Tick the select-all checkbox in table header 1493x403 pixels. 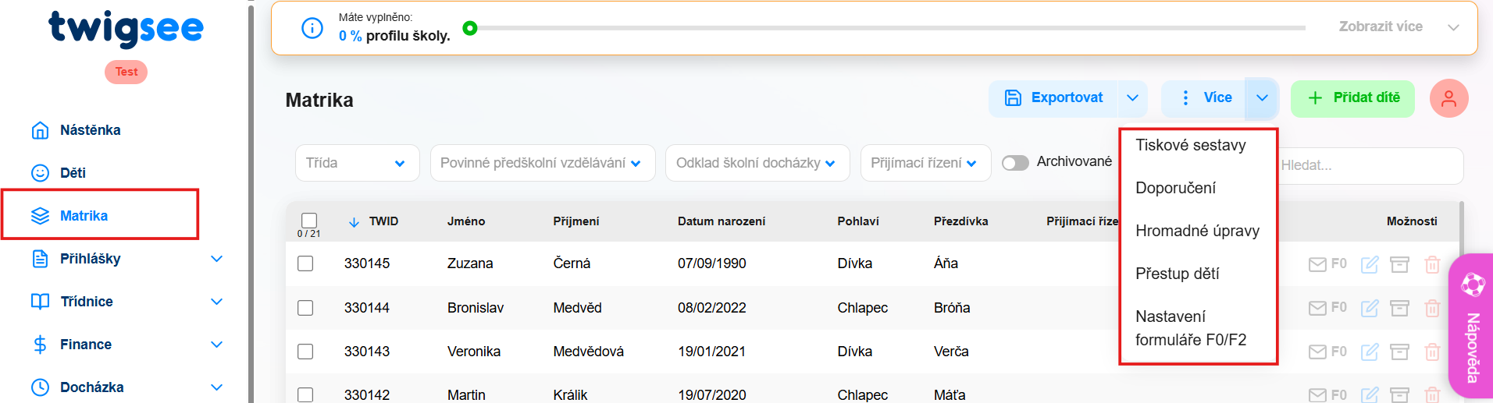pos(309,220)
